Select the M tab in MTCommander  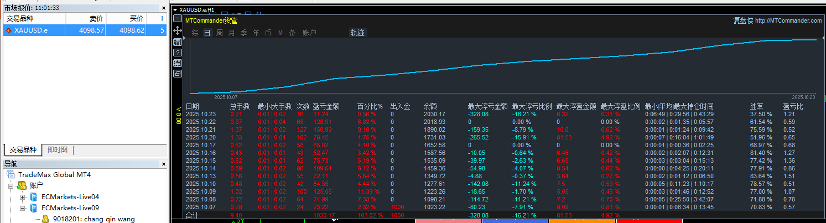tap(280, 33)
